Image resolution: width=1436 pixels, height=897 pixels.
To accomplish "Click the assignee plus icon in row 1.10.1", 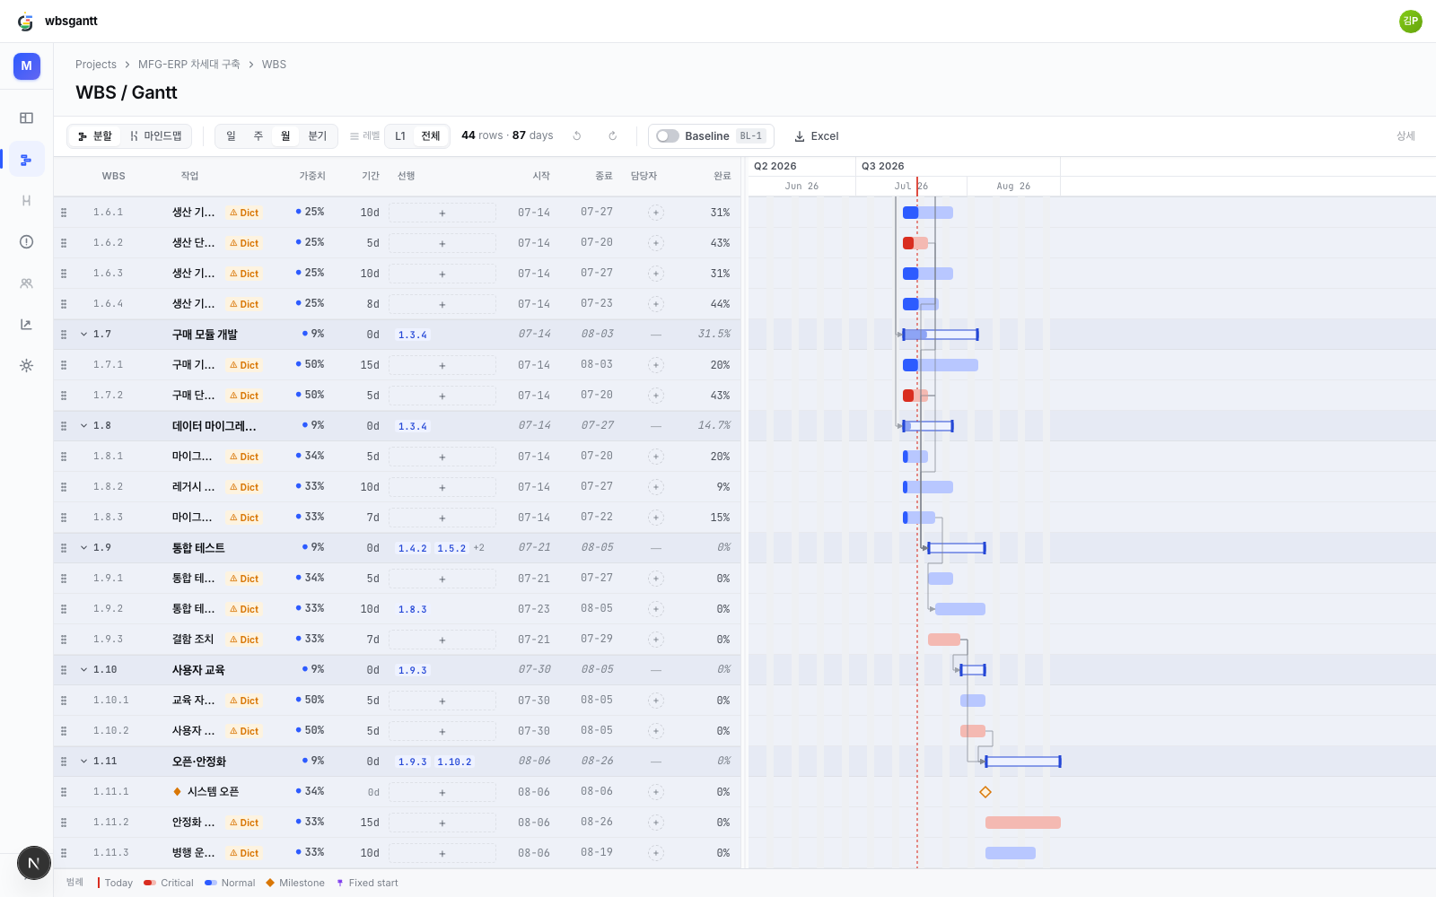I will click(x=656, y=701).
